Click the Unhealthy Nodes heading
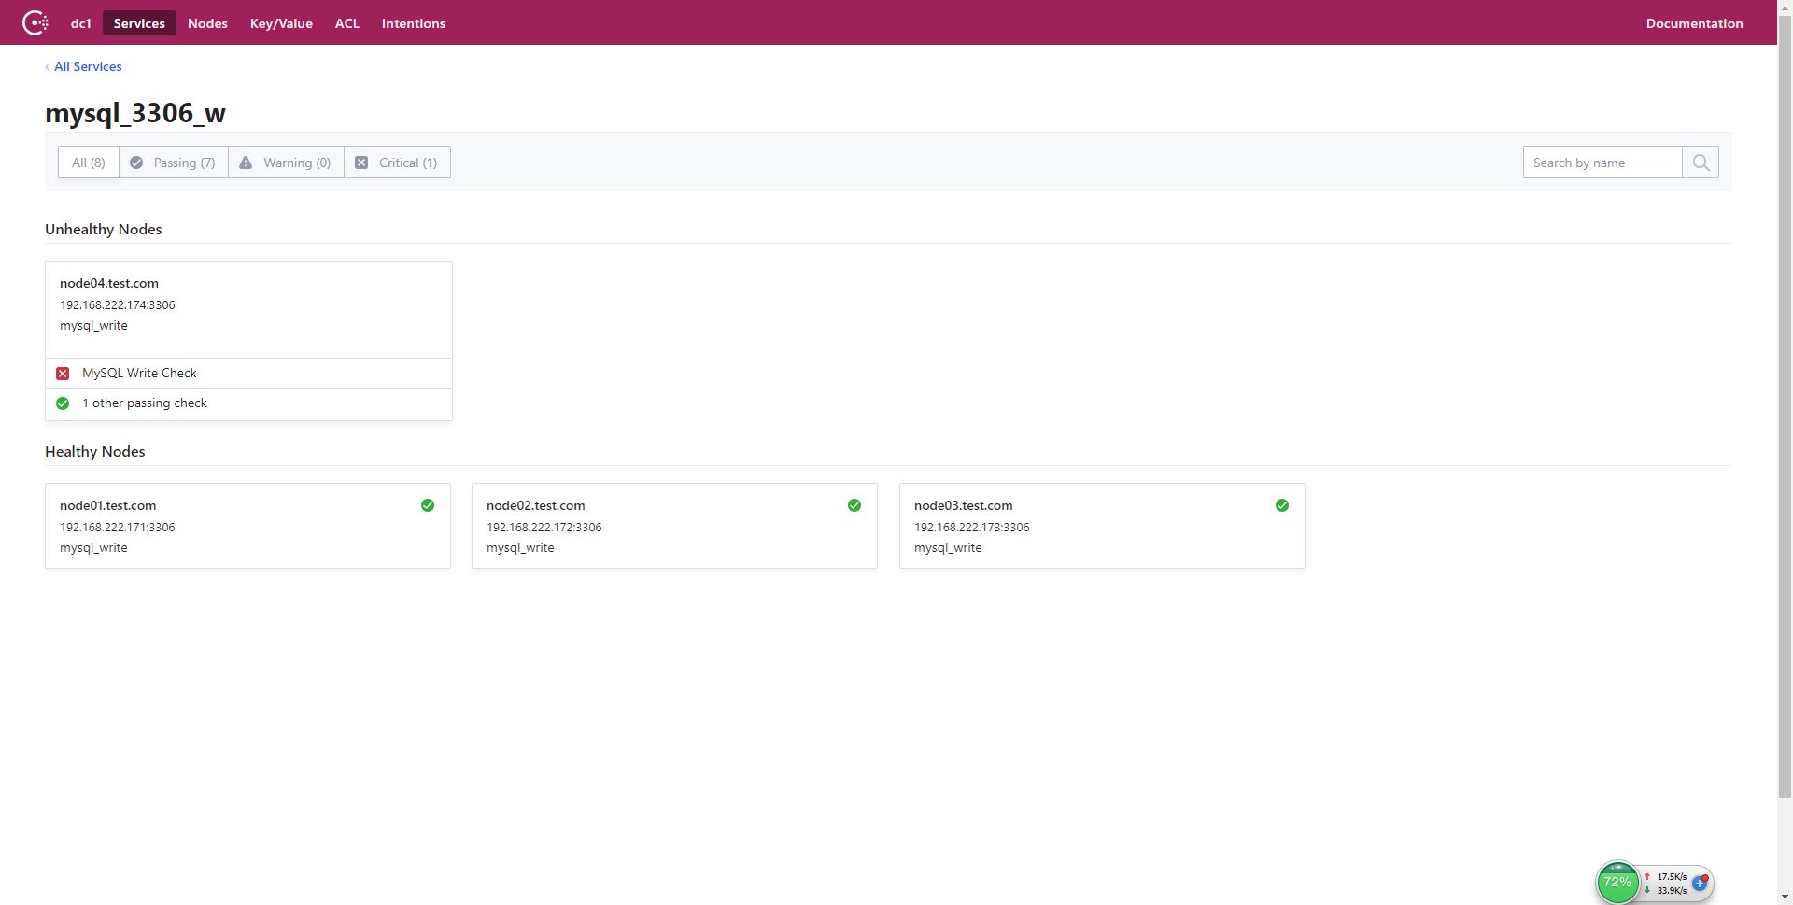 tap(104, 229)
